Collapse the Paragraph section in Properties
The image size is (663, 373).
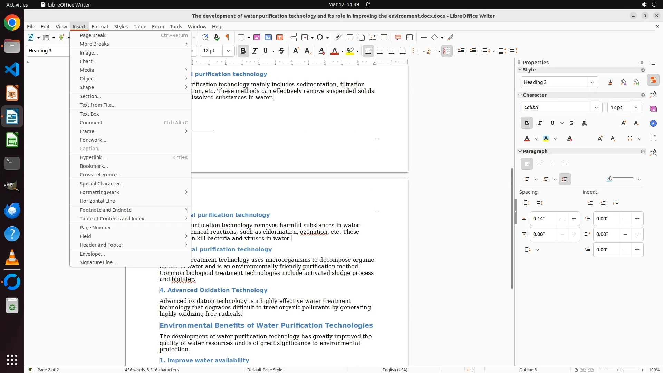tap(520, 151)
